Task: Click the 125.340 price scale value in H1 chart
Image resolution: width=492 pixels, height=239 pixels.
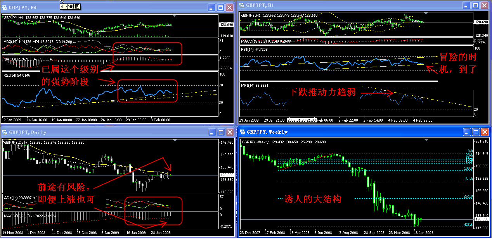Action: tap(481, 35)
